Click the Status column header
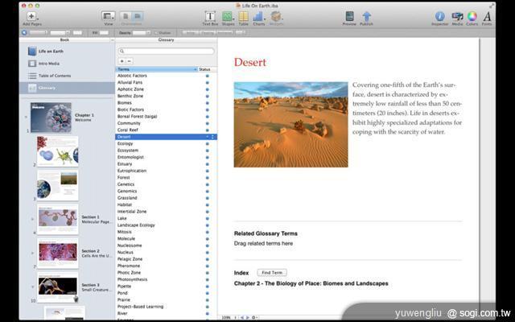The height and width of the screenshot is (322, 515). [x=208, y=69]
